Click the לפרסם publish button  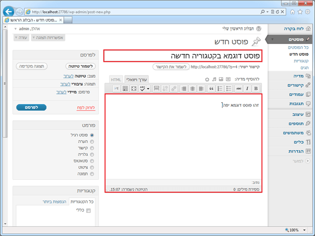point(31,108)
